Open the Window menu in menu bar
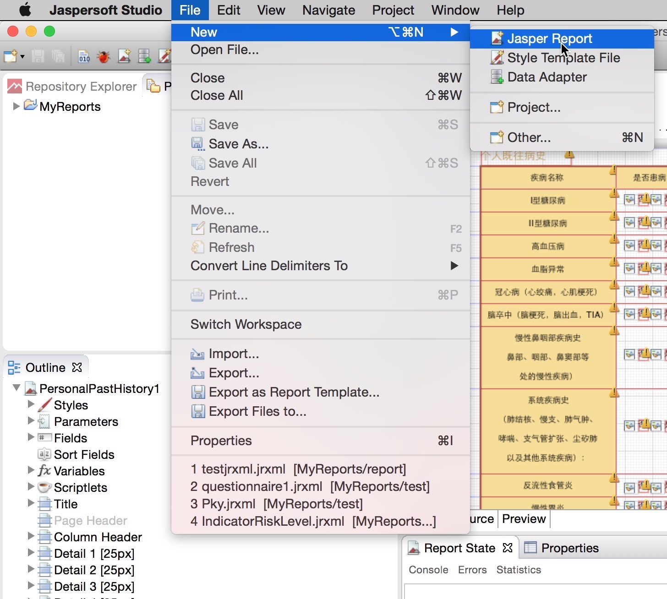 point(455,10)
